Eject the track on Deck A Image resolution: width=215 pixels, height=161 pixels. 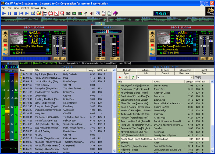pyautogui.click(x=5, y=32)
